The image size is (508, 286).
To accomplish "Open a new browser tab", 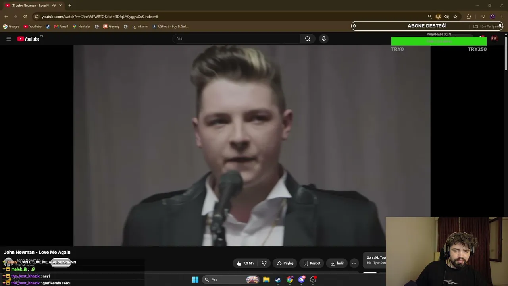I will (x=70, y=6).
